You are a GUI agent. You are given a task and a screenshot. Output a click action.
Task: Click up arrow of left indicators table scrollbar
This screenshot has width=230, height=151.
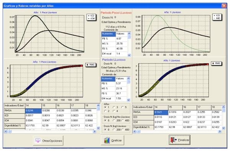98,106
